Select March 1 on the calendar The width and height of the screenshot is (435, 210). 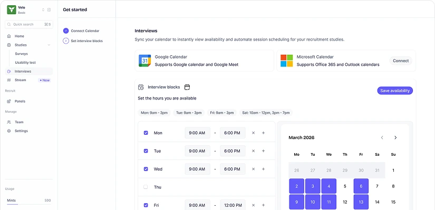click(x=393, y=171)
